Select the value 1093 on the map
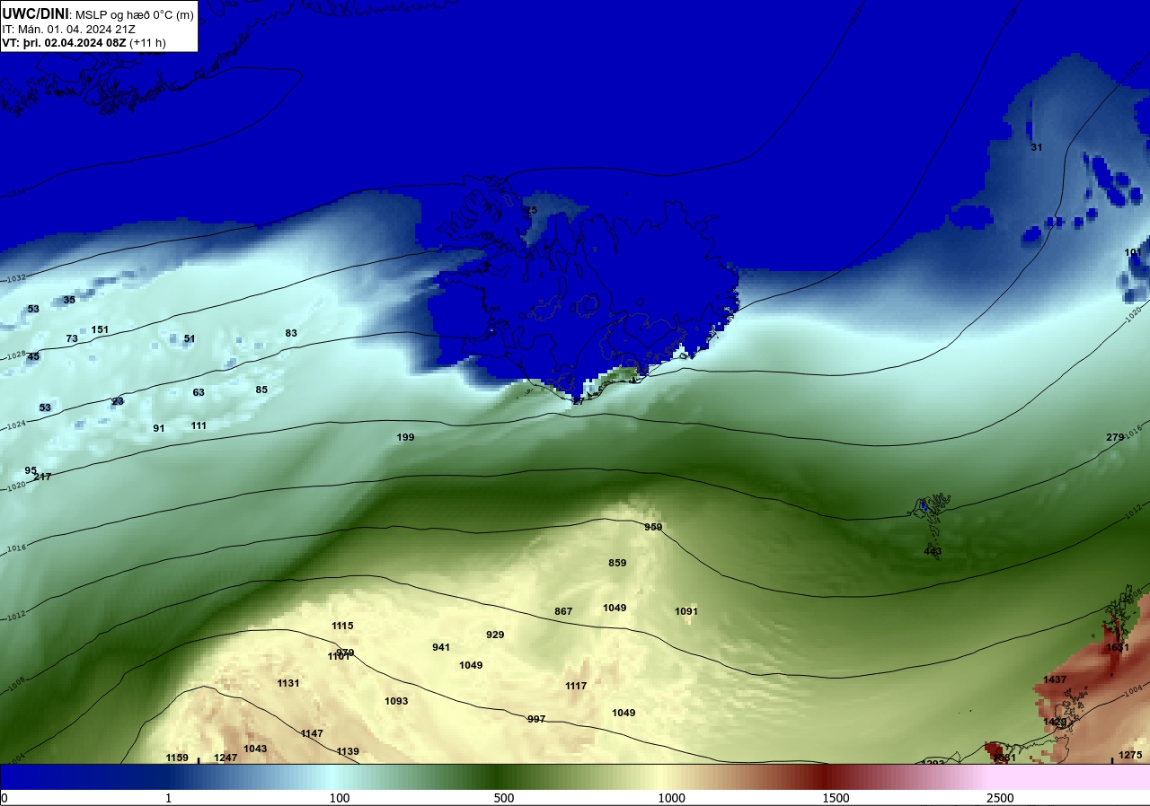 tap(396, 701)
